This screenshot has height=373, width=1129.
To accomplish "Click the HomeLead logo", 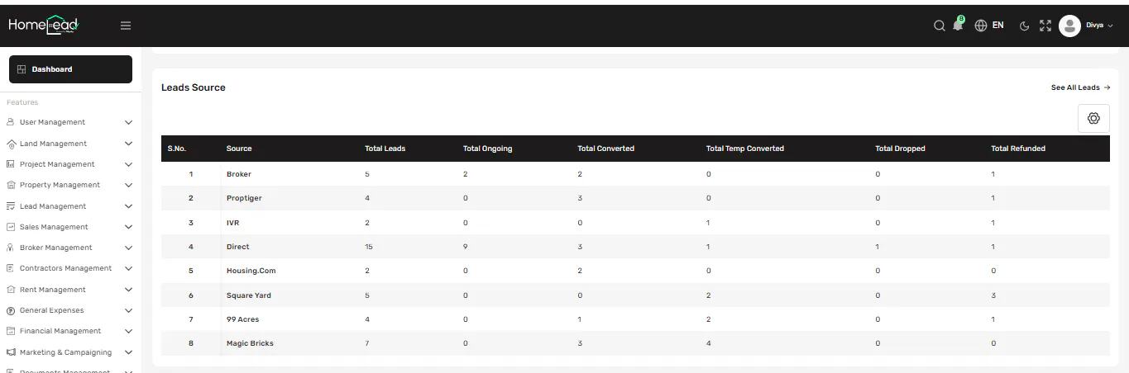I will pos(43,25).
